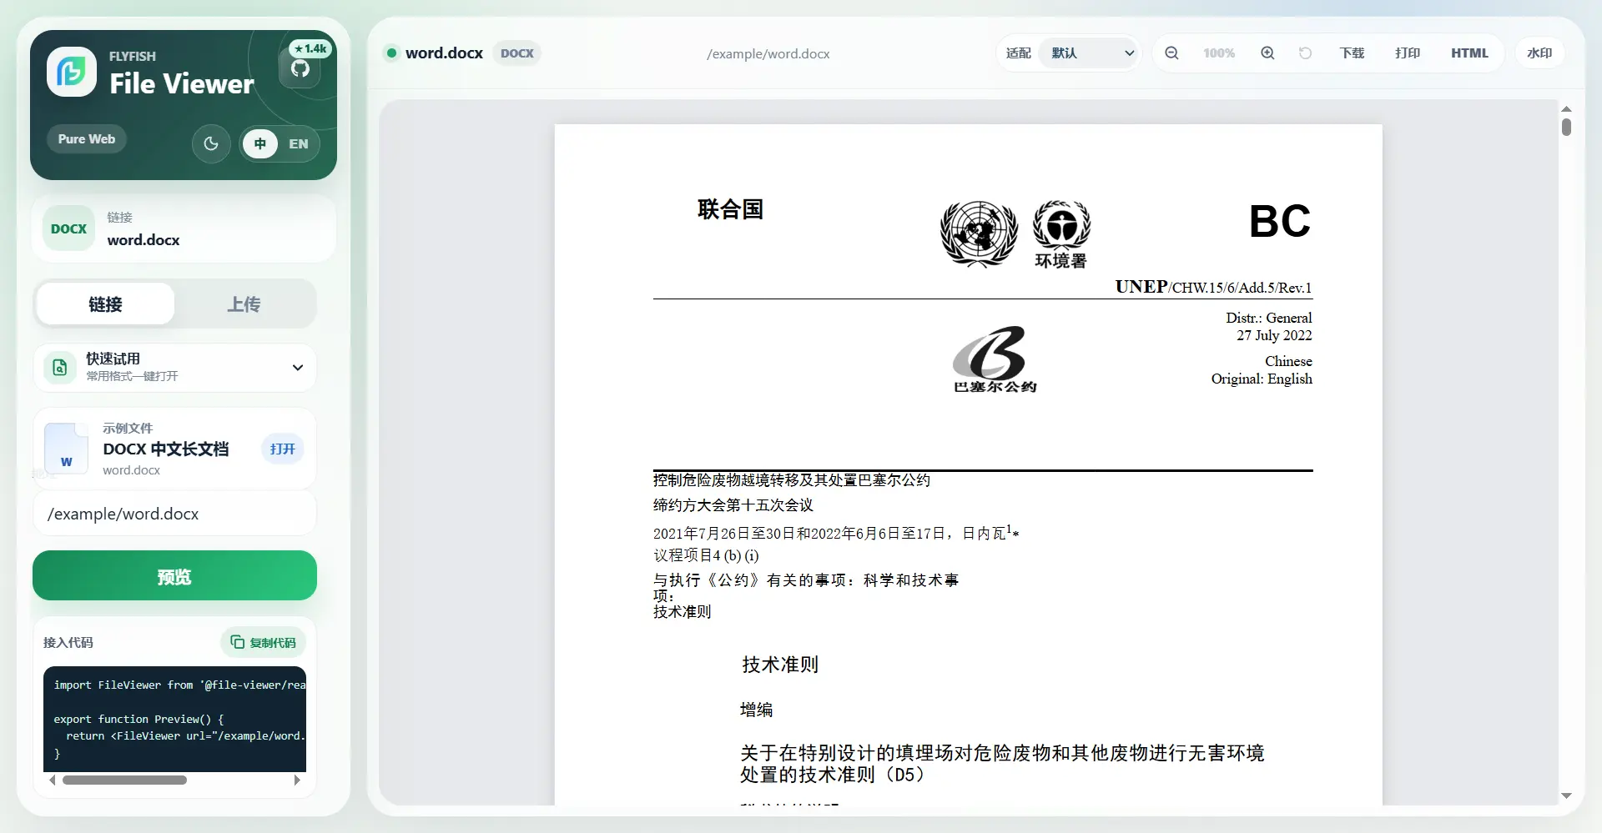Click the /example/word.docx path in header
1602x833 pixels.
coord(768,53)
